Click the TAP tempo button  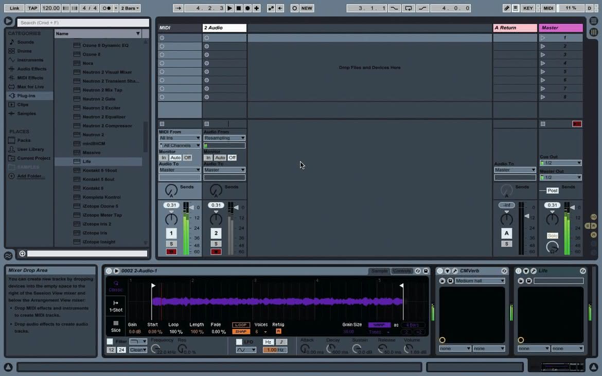(x=32, y=8)
